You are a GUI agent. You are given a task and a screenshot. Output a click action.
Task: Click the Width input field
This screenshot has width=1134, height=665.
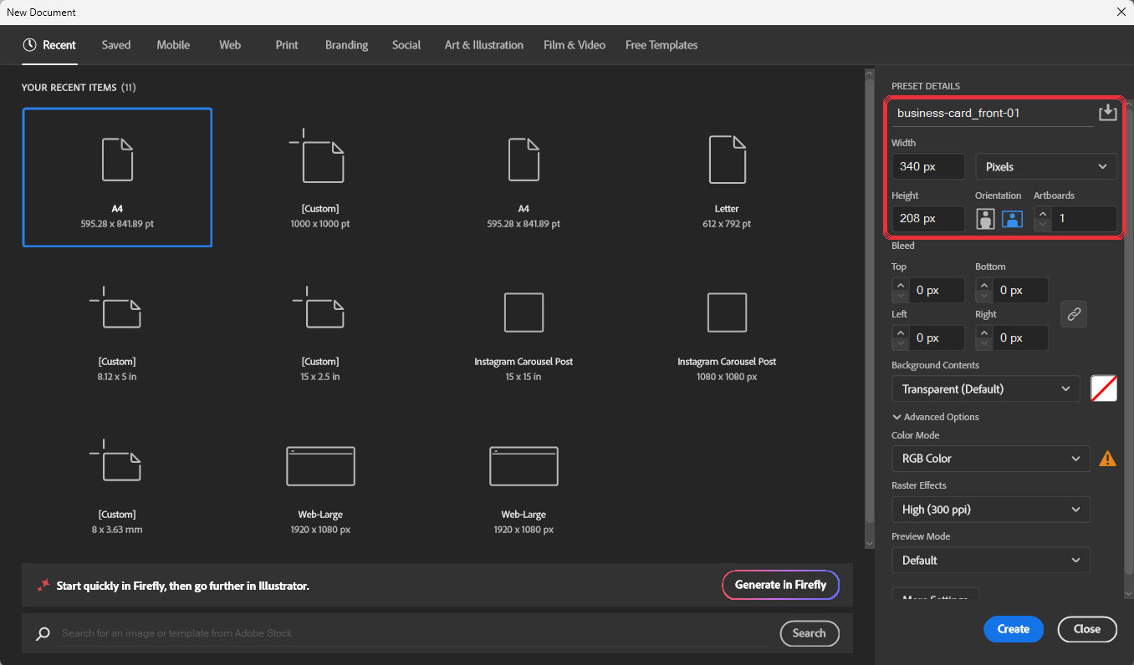928,166
